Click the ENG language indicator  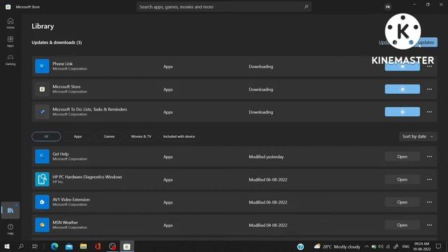(x=406, y=246)
